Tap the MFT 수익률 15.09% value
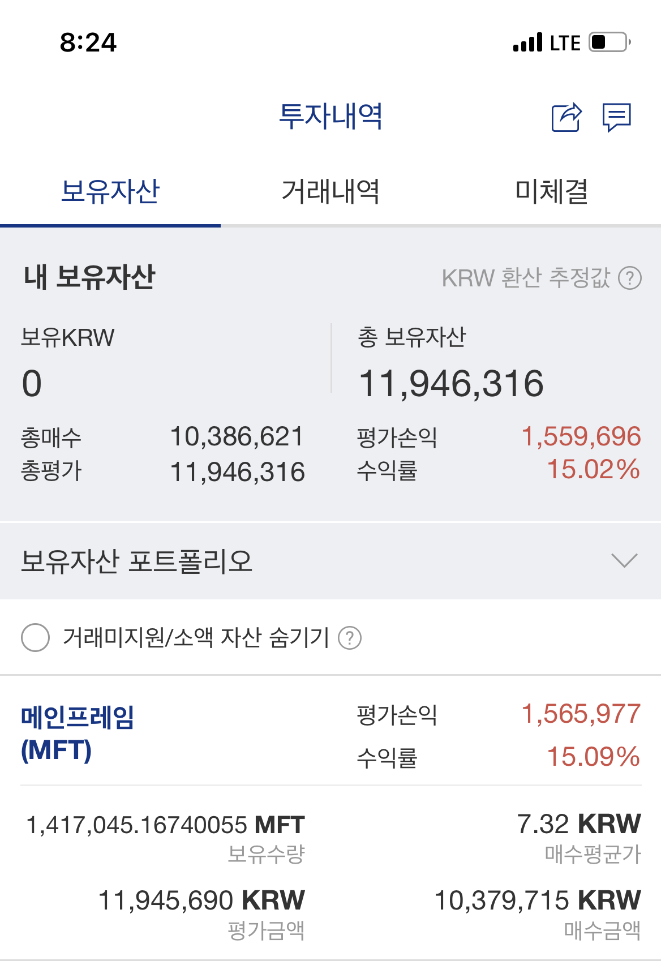 coord(594,757)
